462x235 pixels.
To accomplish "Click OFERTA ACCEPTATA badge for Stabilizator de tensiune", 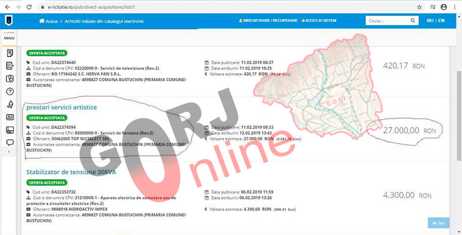I will [47, 183].
